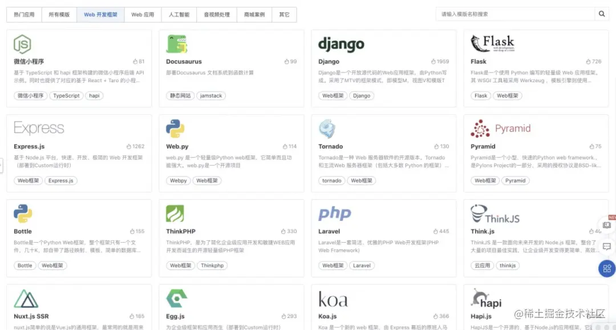Open the feedback chat floating icon
Viewport: 616px width, 330px height.
[x=607, y=247]
